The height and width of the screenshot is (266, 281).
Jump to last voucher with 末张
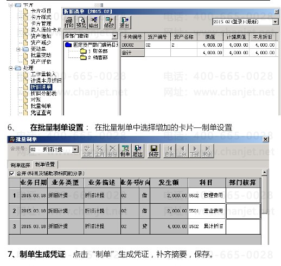(x=207, y=151)
